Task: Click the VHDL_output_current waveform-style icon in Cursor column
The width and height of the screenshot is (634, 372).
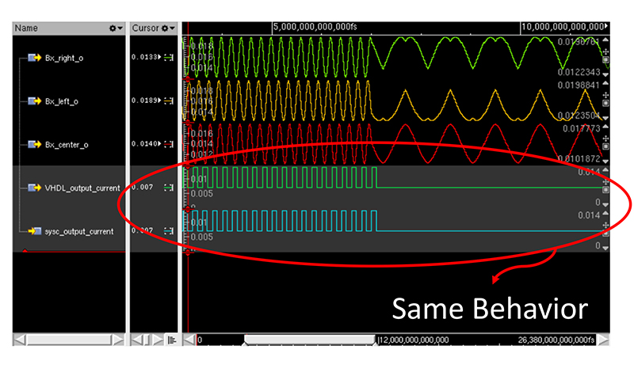Action: [x=168, y=188]
